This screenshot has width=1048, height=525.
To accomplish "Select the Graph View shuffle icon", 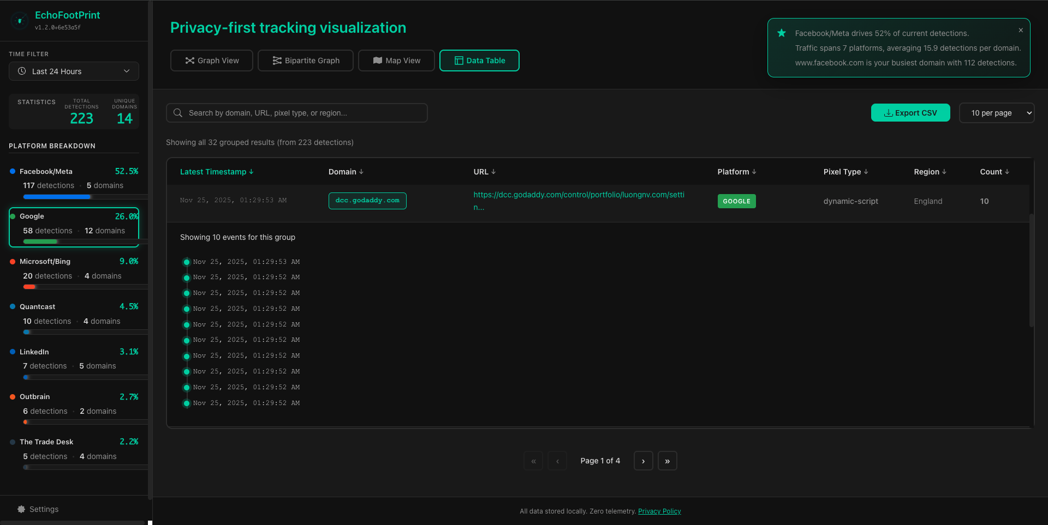I will [189, 61].
